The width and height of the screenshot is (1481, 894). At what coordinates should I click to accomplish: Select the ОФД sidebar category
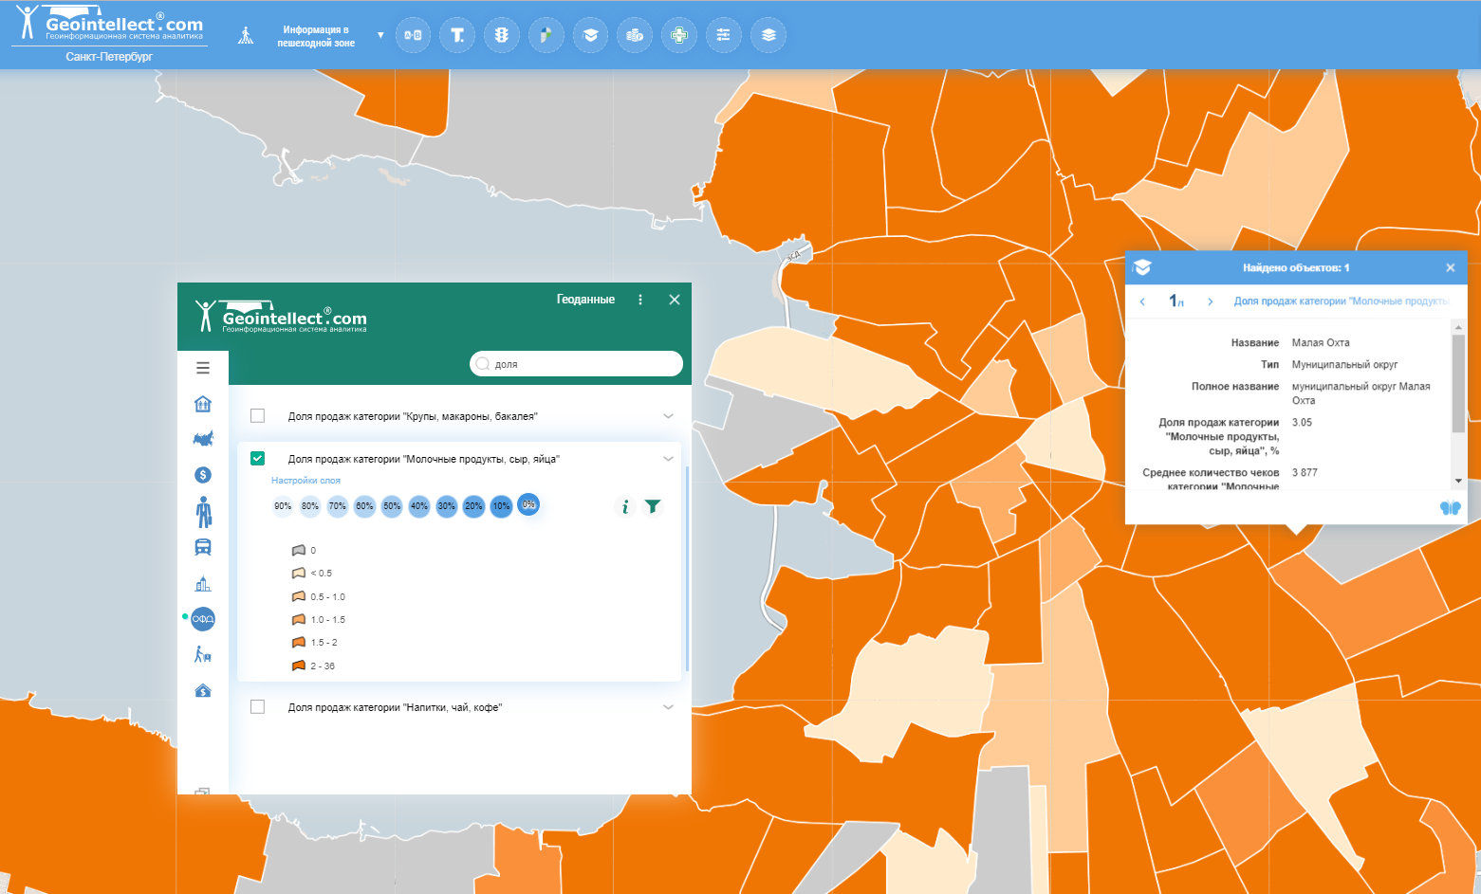(203, 619)
